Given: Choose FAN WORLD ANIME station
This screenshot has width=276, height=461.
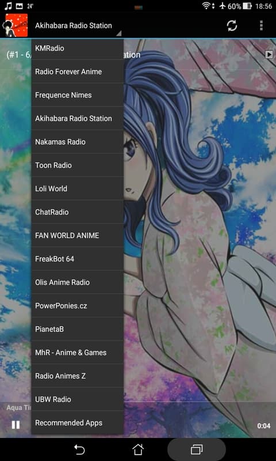Looking at the screenshot, I should [x=78, y=236].
